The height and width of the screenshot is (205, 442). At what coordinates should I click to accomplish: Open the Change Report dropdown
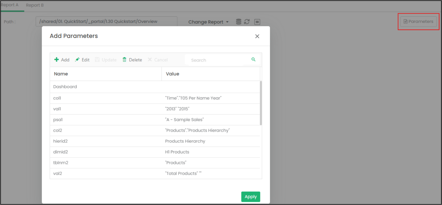click(208, 22)
